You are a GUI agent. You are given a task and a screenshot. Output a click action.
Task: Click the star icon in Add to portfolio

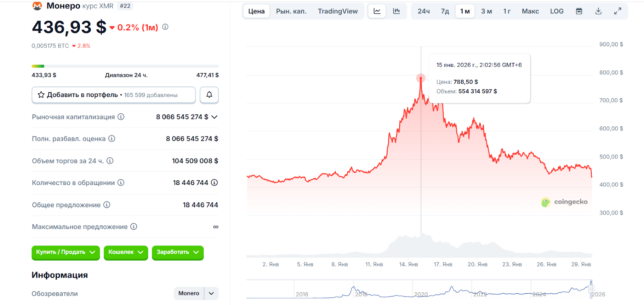[x=41, y=95]
